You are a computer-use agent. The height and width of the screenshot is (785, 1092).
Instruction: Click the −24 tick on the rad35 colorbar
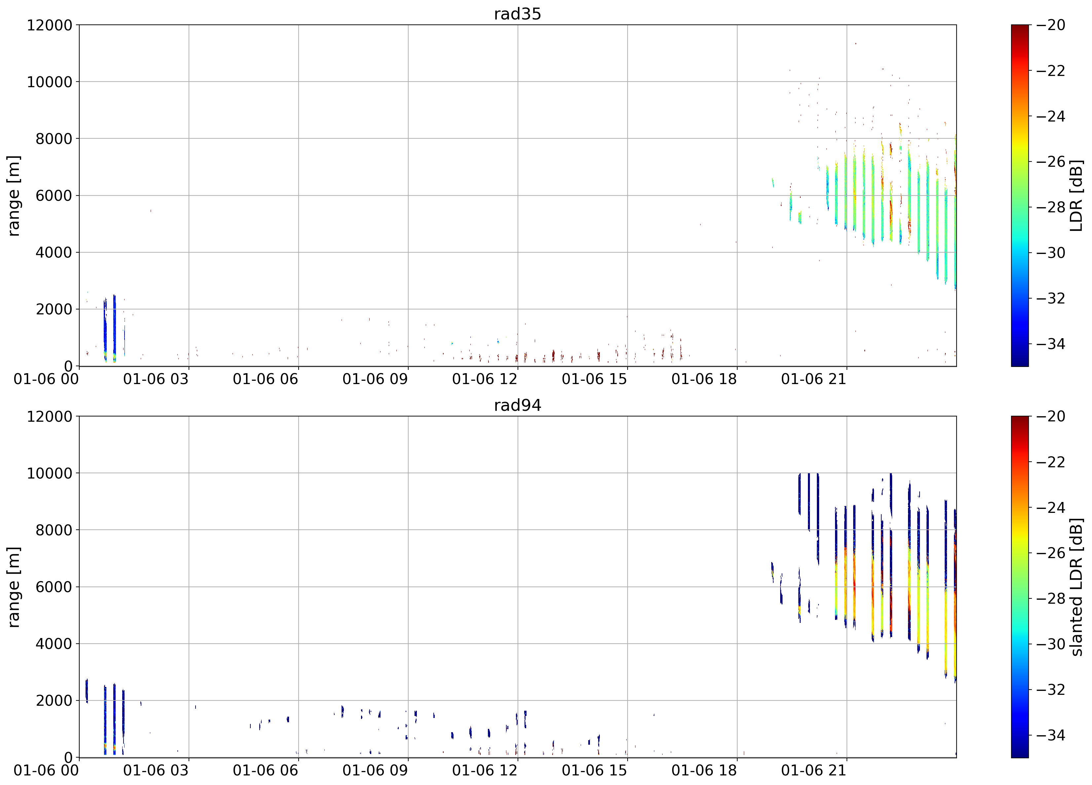1051,116
